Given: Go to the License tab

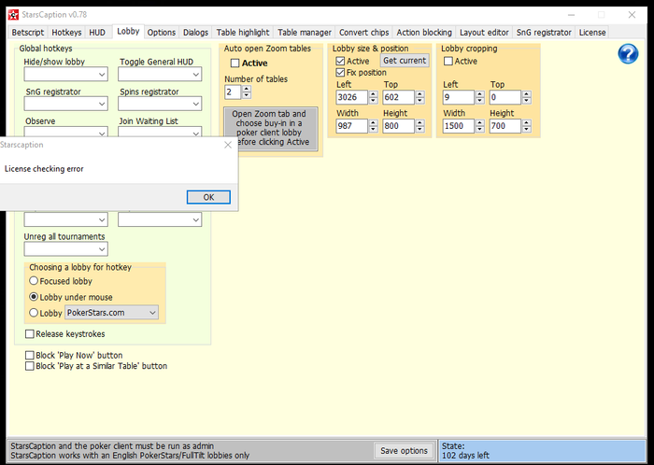Looking at the screenshot, I should pos(591,33).
